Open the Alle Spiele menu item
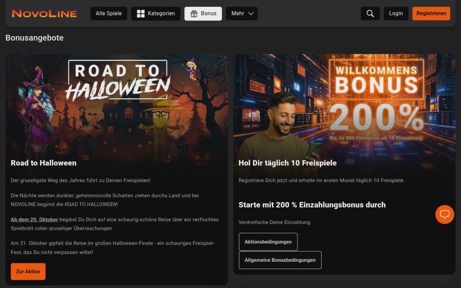The image size is (461, 288). (x=109, y=13)
